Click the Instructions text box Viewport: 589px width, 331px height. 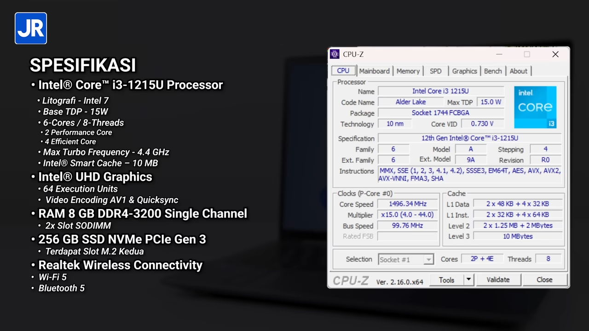click(470, 175)
